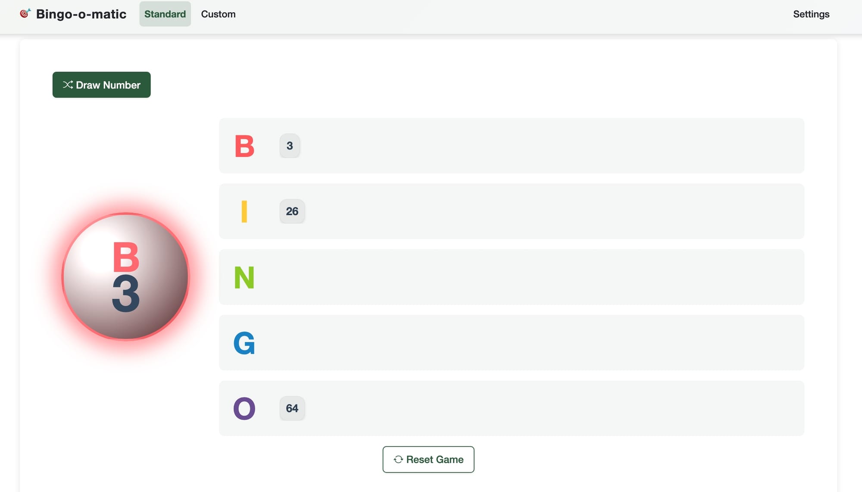
Task: Click the empty N numbers row
Action: pyautogui.click(x=512, y=277)
